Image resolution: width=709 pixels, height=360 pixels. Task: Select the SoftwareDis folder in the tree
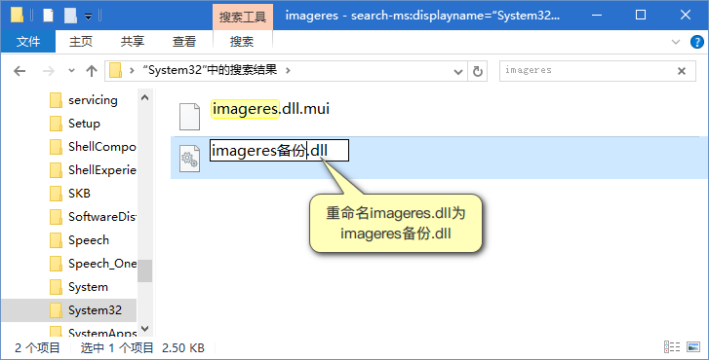pos(102,217)
